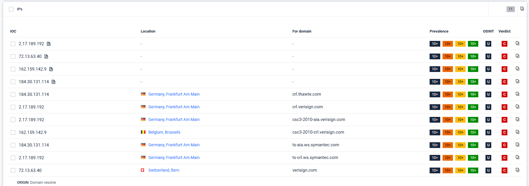The height and width of the screenshot is (186, 529).
Task: Click OSINT U badge for ts-aia.ws.symantec.com row
Action: (x=488, y=145)
